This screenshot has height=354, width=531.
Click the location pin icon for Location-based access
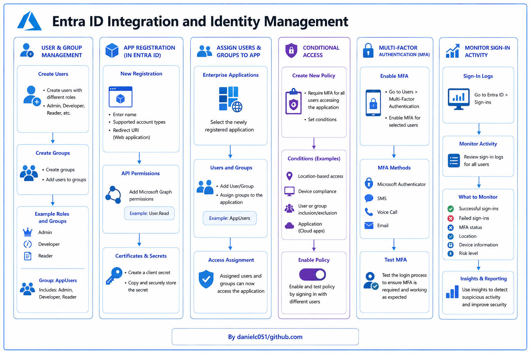click(x=290, y=176)
